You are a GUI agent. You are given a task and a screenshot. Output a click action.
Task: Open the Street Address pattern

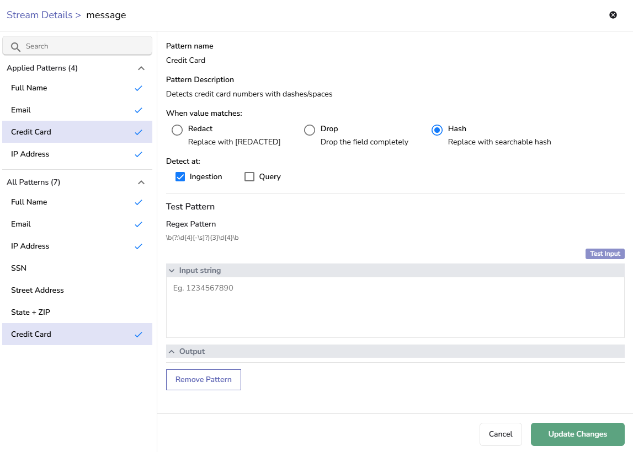pyautogui.click(x=38, y=290)
